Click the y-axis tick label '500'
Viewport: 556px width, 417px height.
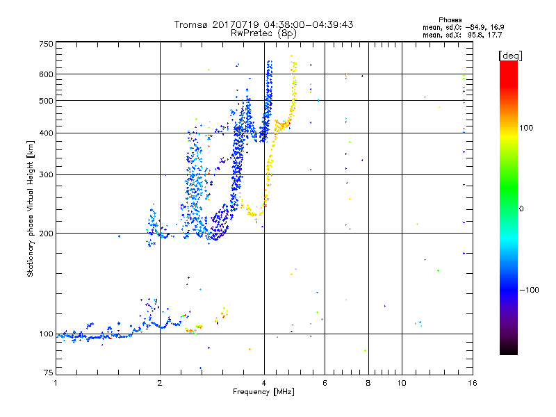click(46, 101)
